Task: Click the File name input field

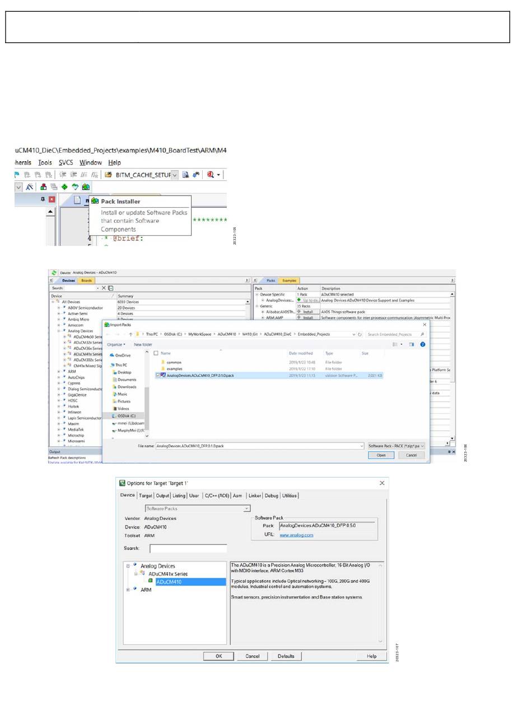Action: (260, 446)
